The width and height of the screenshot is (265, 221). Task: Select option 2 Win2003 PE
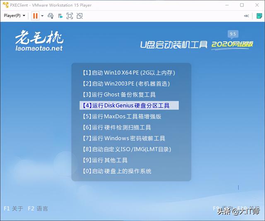coord(129,83)
